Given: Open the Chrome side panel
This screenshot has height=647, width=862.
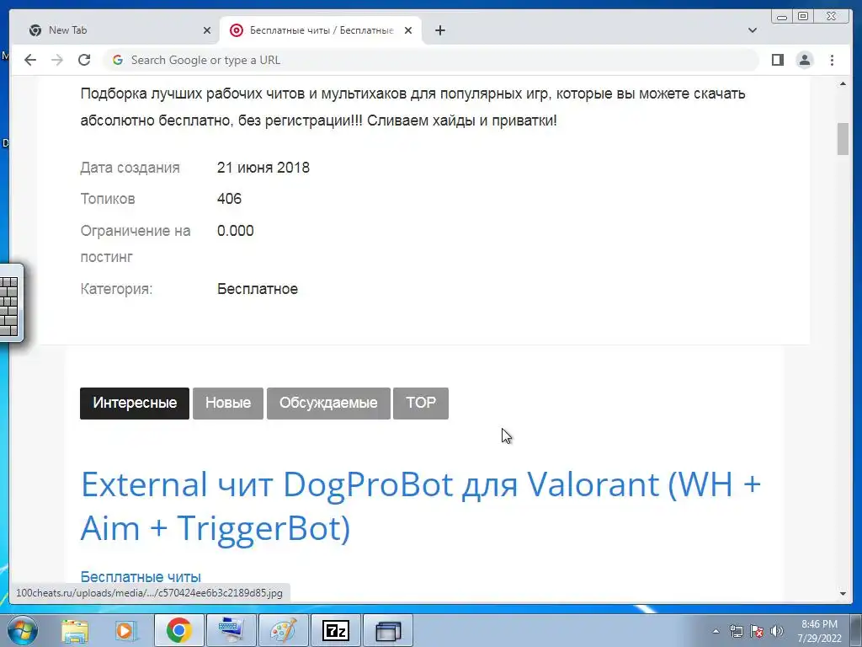Looking at the screenshot, I should point(777,60).
